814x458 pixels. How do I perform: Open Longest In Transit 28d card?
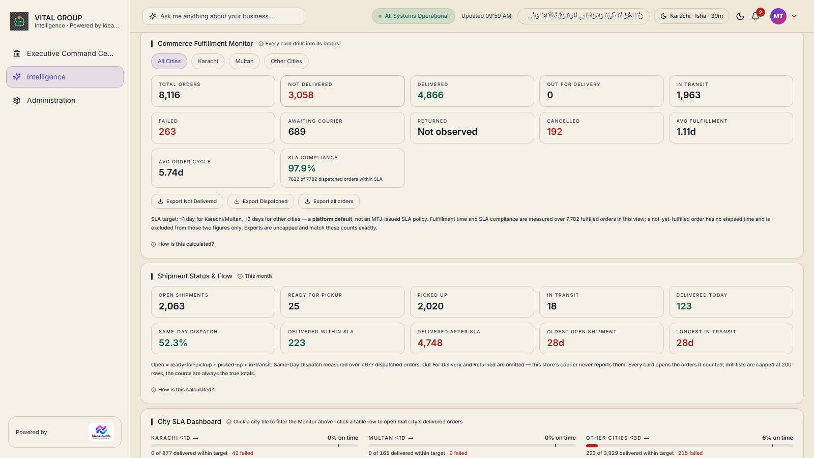pyautogui.click(x=731, y=338)
